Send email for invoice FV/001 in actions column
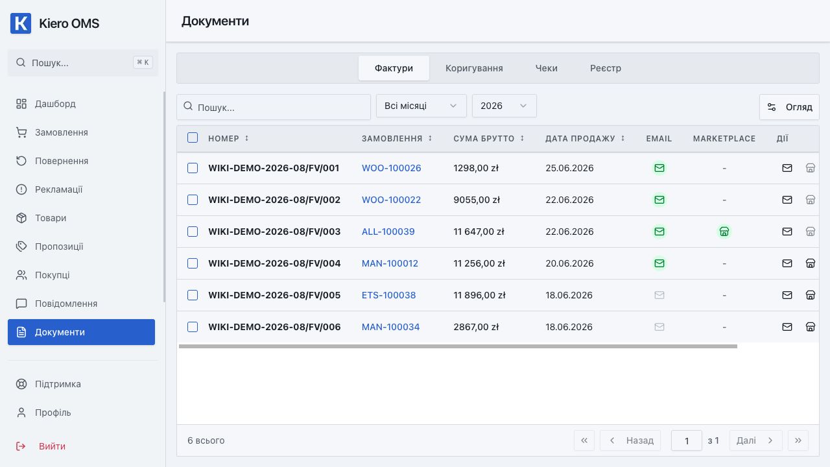This screenshot has width=830, height=467. [787, 168]
